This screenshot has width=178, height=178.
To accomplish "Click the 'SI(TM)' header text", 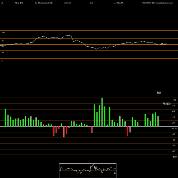I will click(x=68, y=3).
